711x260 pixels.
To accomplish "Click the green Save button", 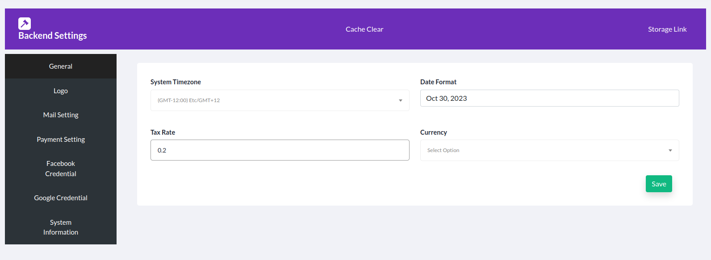I will click(659, 184).
